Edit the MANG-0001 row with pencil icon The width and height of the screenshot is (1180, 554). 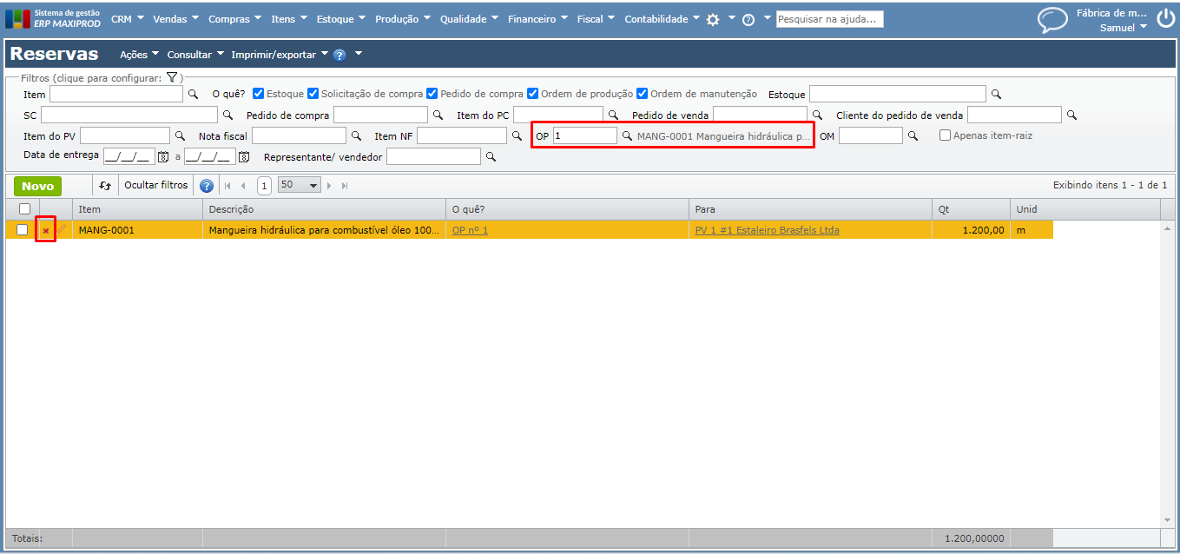[62, 229]
